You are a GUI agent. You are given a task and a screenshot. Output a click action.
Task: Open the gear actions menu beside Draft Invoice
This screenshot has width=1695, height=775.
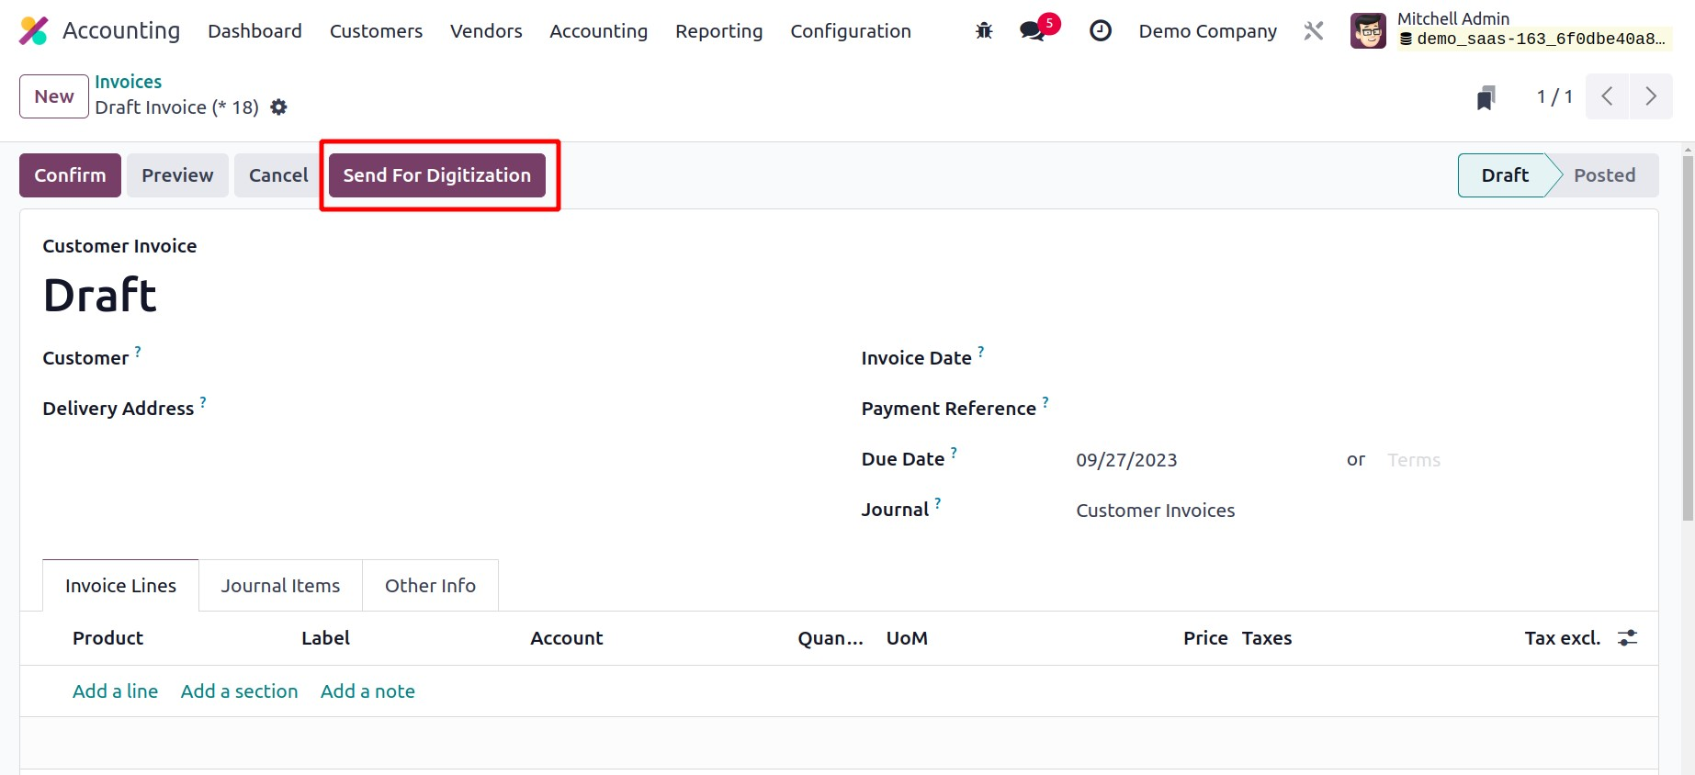(x=278, y=107)
